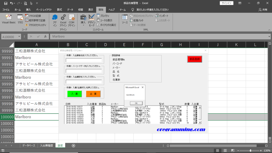
Task: Switch to page layout view in status bar
Action: coord(225,151)
